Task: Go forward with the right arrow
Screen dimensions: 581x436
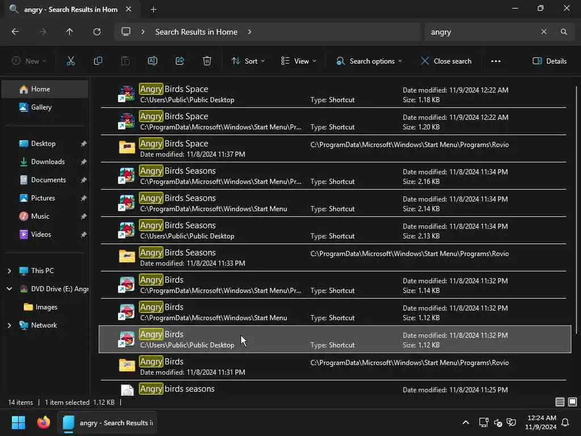Action: coord(43,32)
